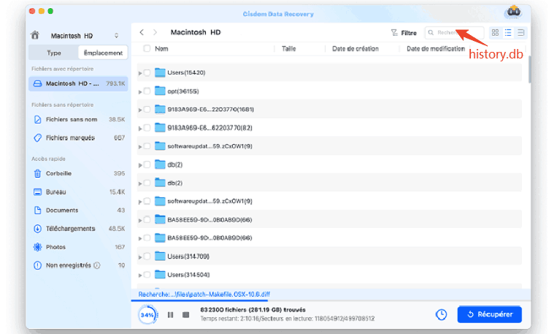Image resolution: width=557 pixels, height=334 pixels.
Task: Check the softwareupdat...59.zCxOW1(9) first row checkbox
Action: [x=147, y=146]
